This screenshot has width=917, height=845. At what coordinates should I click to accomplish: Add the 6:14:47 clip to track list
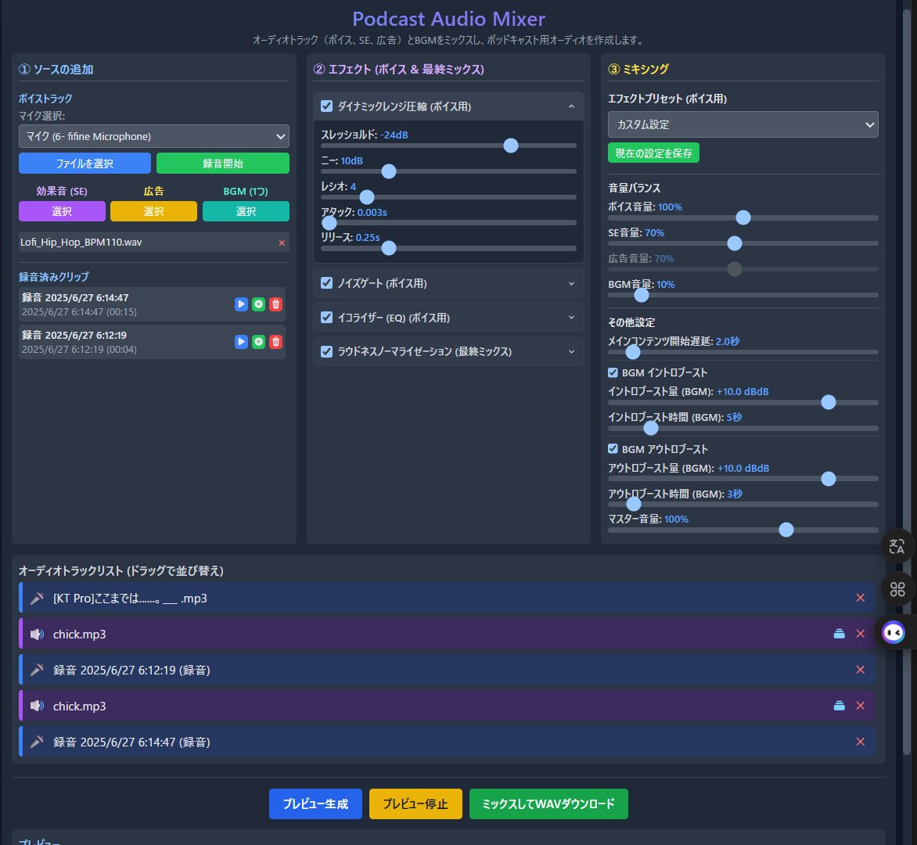[258, 304]
